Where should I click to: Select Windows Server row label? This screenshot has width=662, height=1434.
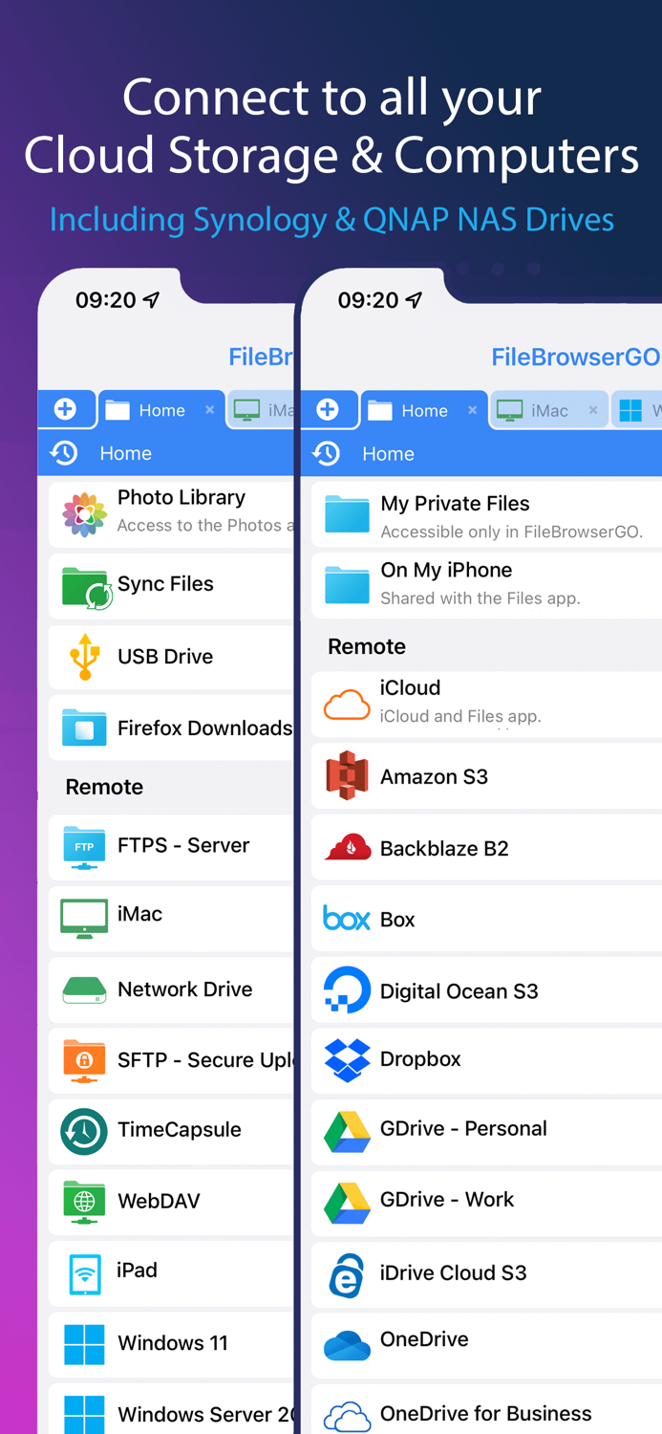pos(204,1414)
